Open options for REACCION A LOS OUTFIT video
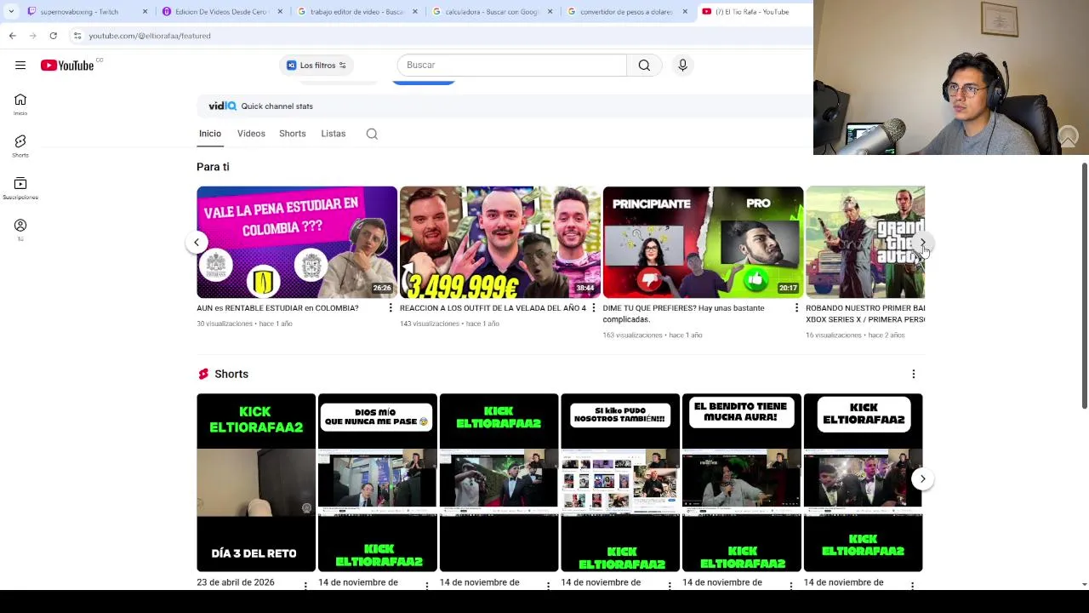The width and height of the screenshot is (1089, 613). (594, 308)
